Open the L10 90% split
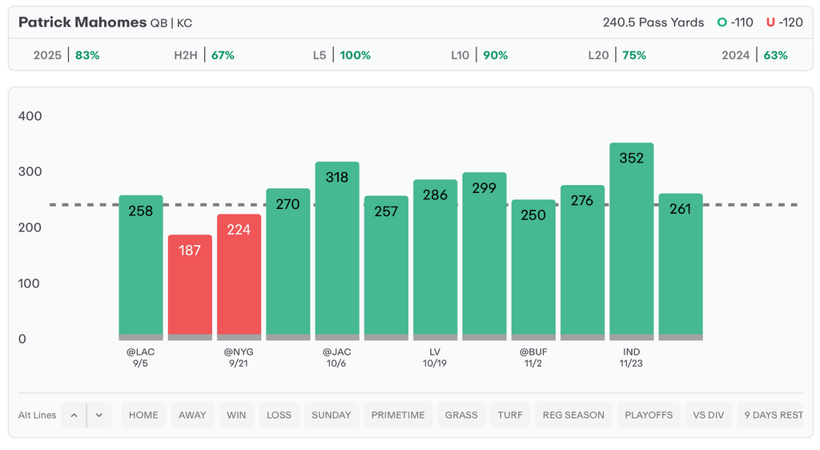This screenshot has width=820, height=450. (x=479, y=55)
